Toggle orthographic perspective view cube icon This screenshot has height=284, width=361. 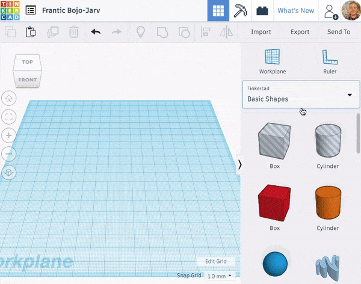point(9,173)
